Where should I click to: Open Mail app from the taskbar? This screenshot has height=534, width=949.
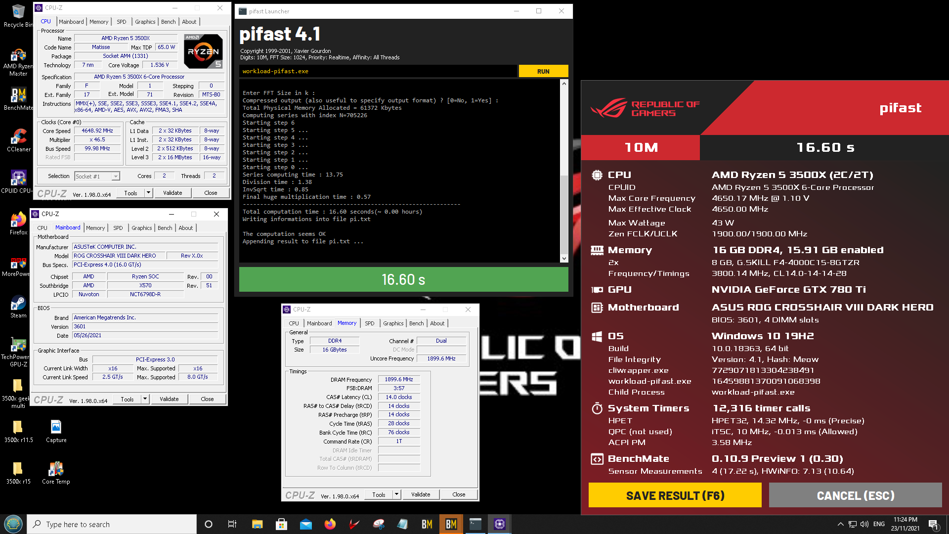[306, 524]
